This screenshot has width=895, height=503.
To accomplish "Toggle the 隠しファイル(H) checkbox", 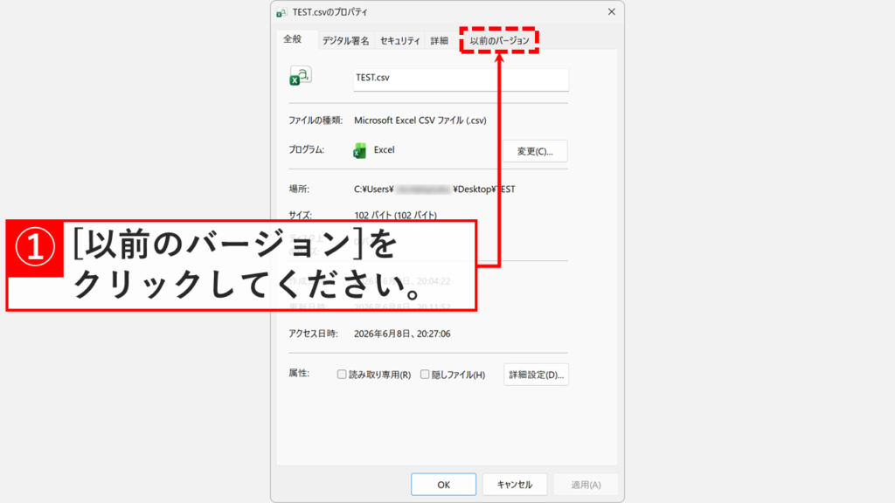I will [425, 374].
